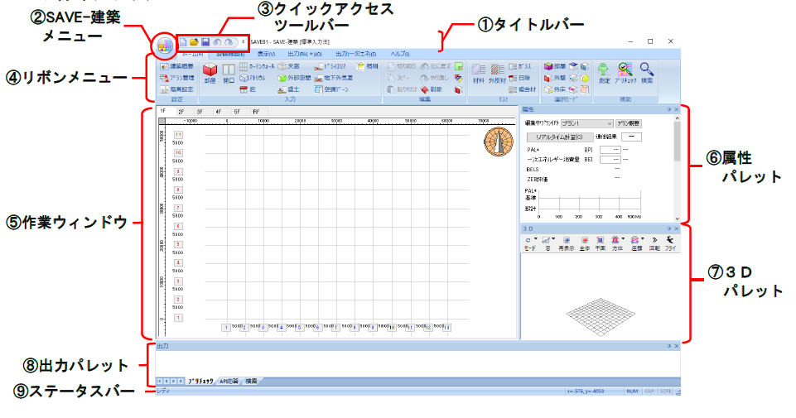Click the 元に戻す command in edit group

coord(436,66)
